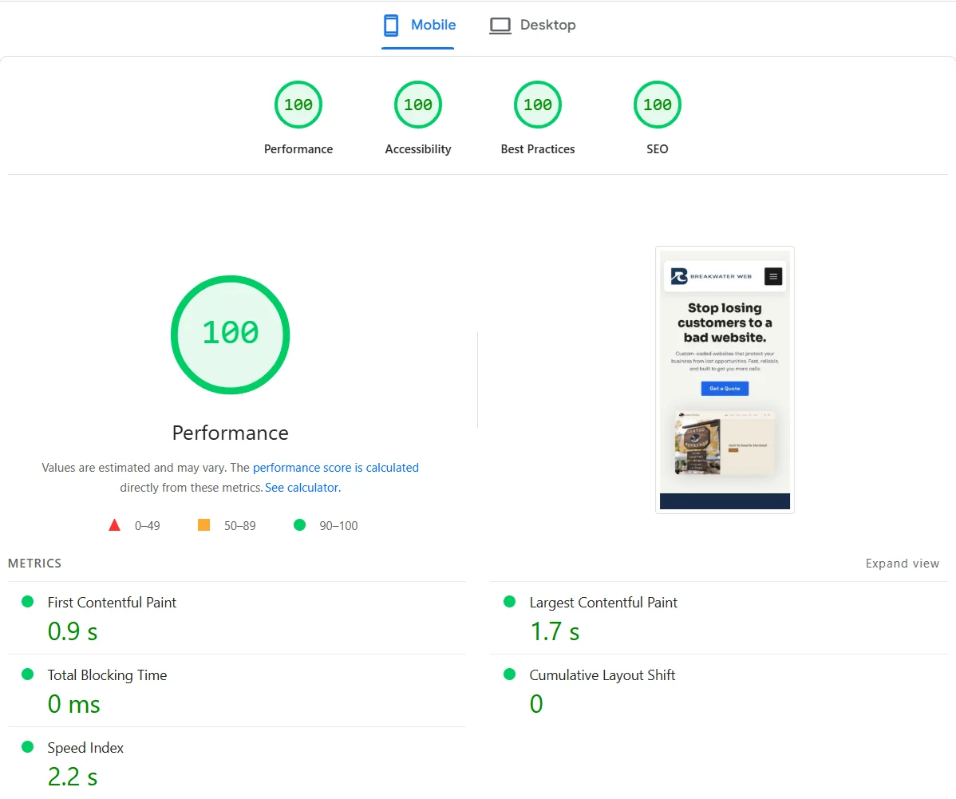The width and height of the screenshot is (956, 799).
Task: Switch to the Desktop tab
Action: (532, 25)
